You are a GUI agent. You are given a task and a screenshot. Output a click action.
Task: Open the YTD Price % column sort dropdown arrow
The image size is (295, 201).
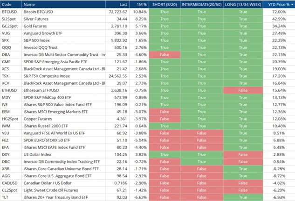292,5
